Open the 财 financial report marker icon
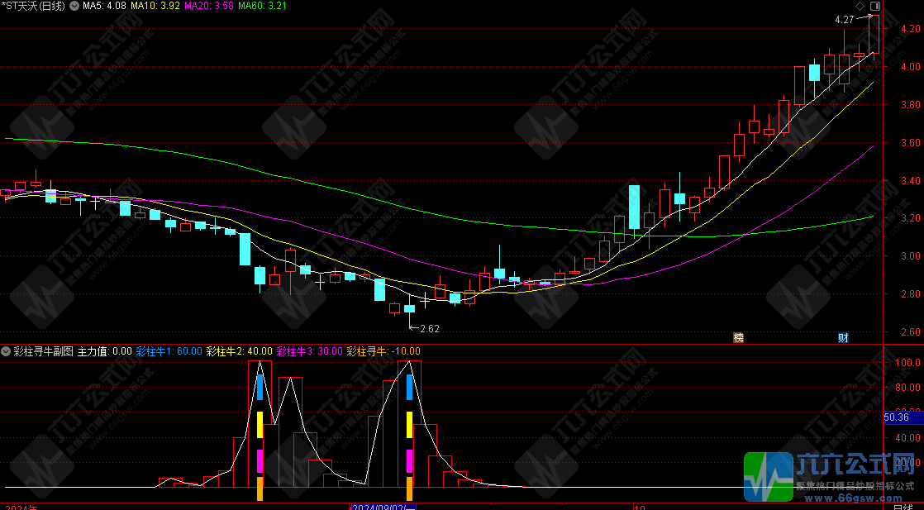 coord(842,337)
